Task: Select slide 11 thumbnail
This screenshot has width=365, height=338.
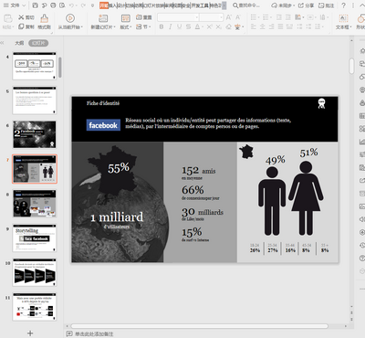Action: click(35, 307)
